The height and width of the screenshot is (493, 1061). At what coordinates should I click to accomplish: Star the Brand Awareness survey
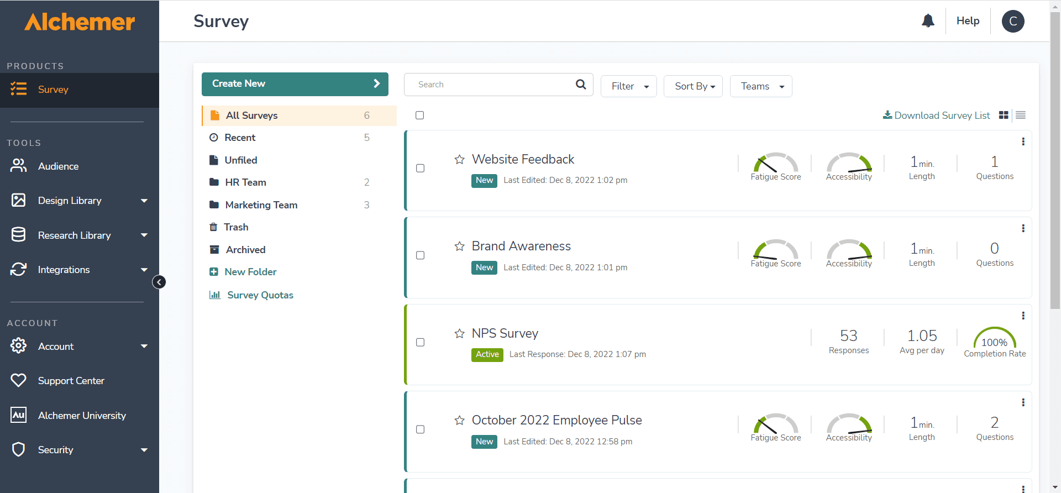459,246
